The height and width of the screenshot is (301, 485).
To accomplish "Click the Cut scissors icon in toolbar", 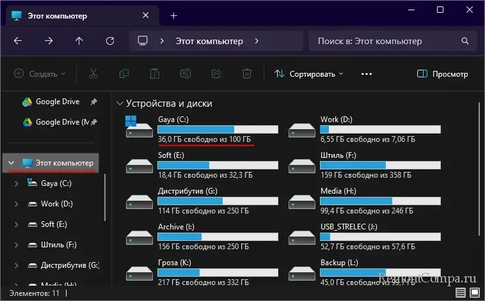I will click(93, 73).
